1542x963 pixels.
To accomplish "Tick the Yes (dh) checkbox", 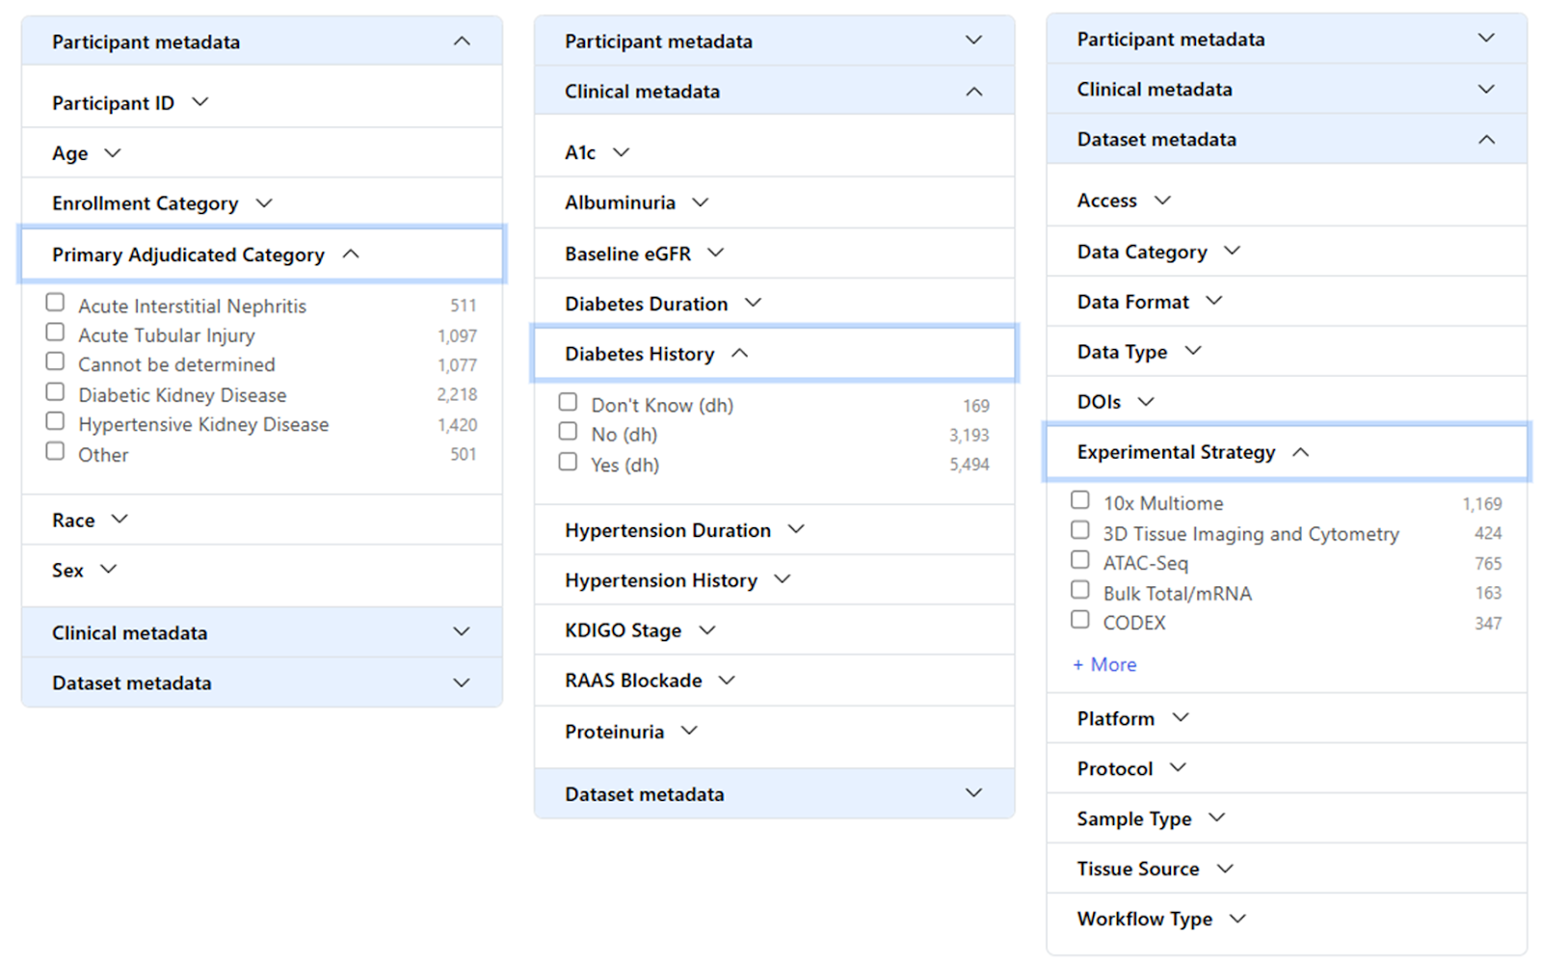I will pyautogui.click(x=569, y=462).
